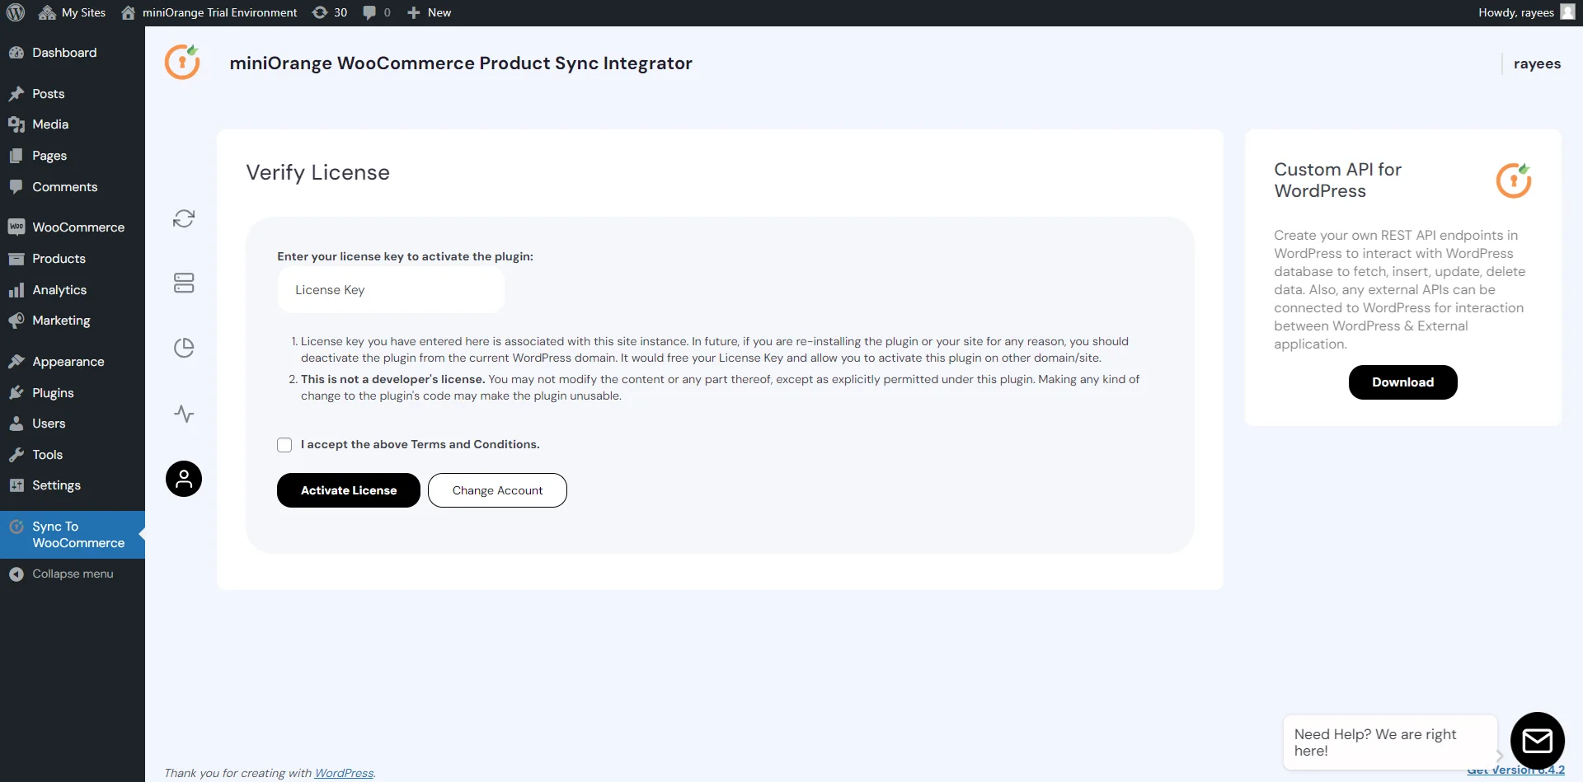
Task: Open the Comments menu item
Action: [73, 187]
